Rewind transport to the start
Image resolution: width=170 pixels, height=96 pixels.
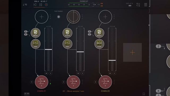(x=35, y=5)
